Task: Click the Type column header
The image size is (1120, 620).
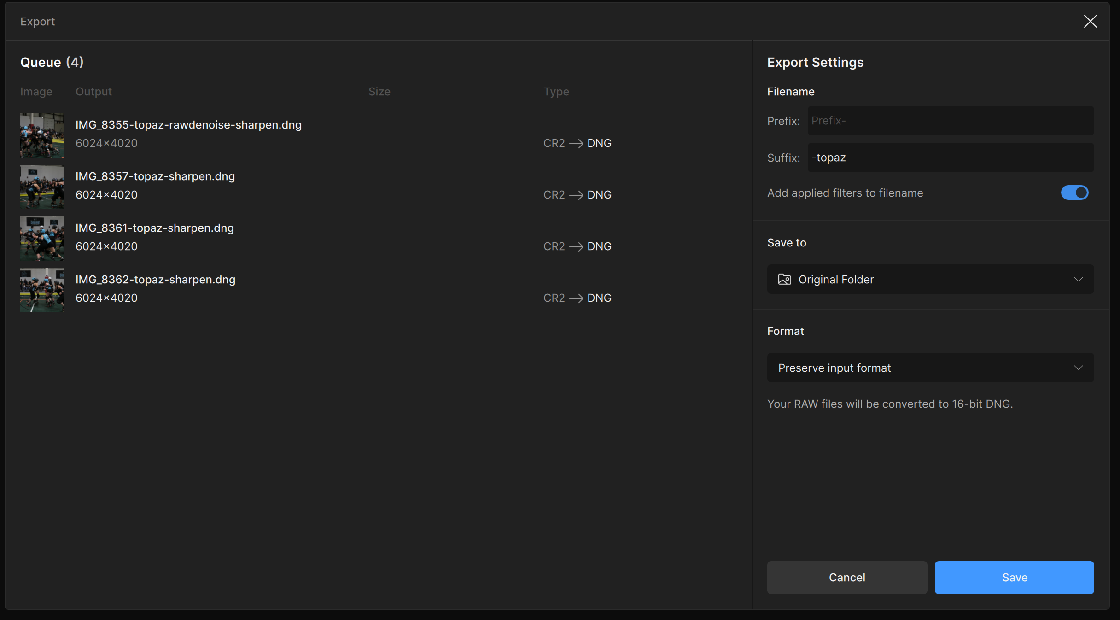Action: point(556,92)
